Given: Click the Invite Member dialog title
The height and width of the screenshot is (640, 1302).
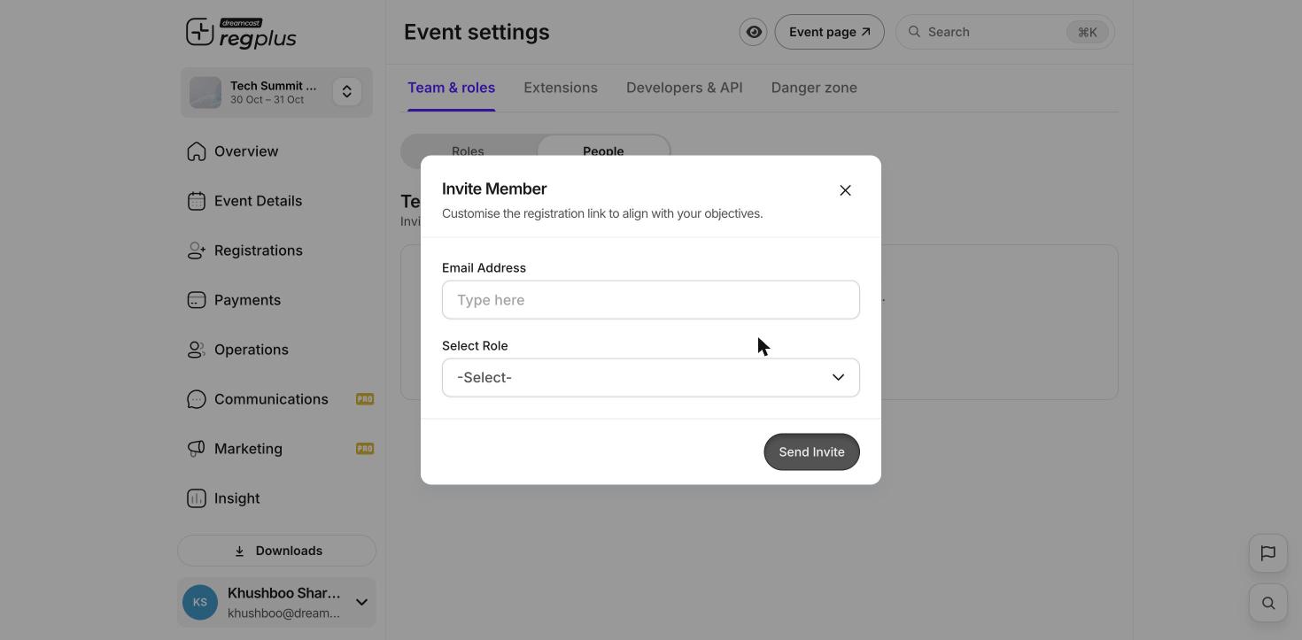Looking at the screenshot, I should (494, 189).
